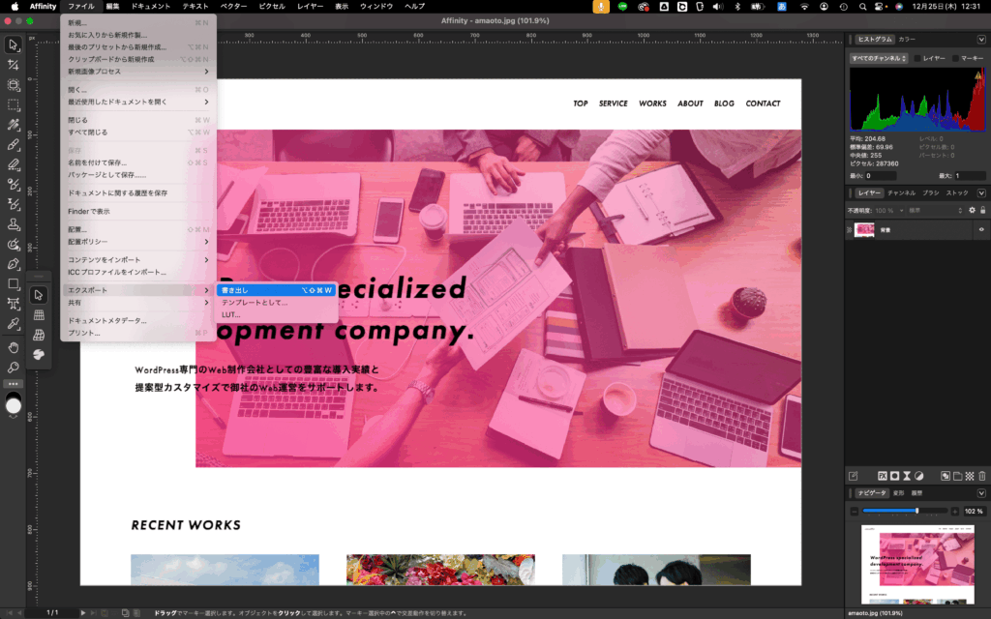The image size is (991, 619).
Task: Select the Hand (view) tool
Action: pyautogui.click(x=14, y=346)
